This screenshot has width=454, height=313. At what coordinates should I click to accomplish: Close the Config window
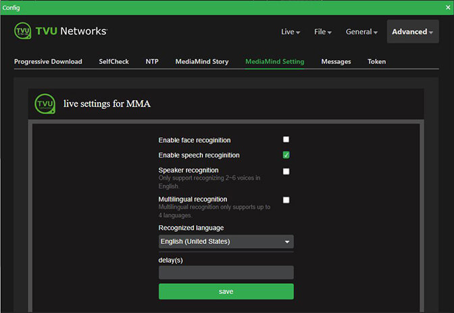tap(448, 7)
